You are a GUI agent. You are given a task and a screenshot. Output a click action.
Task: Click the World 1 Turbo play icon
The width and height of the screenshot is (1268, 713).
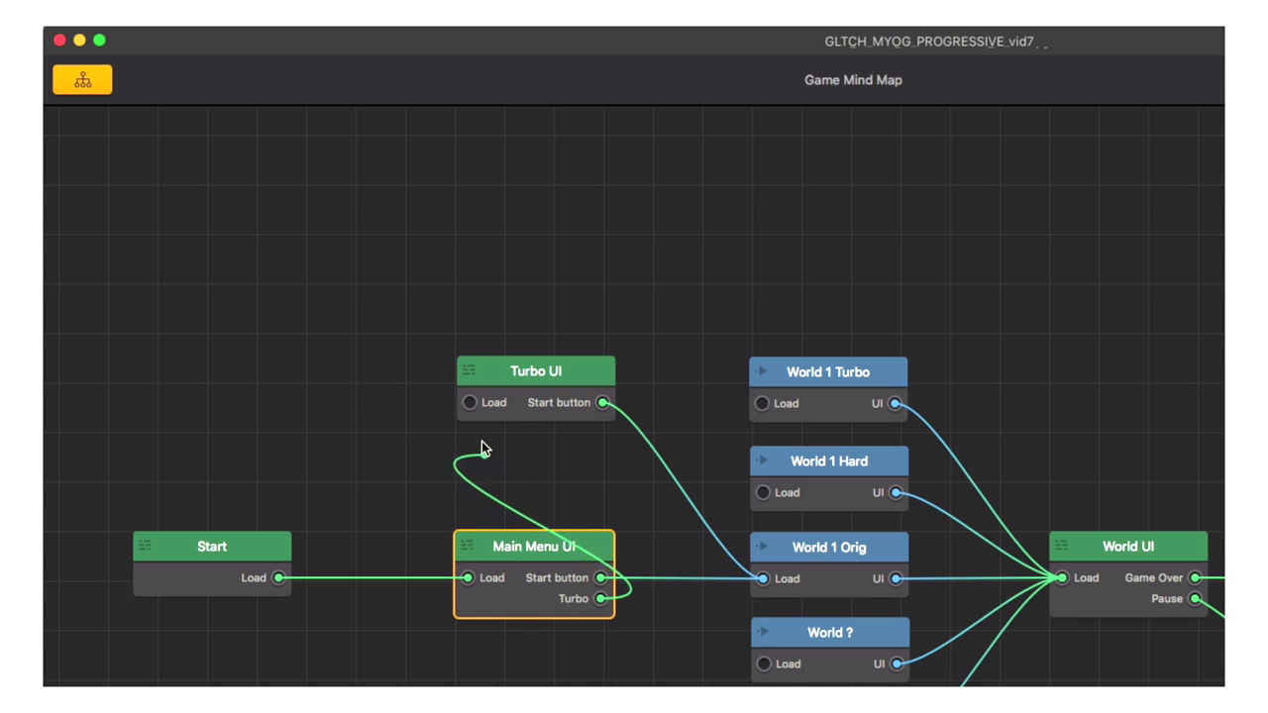point(761,371)
